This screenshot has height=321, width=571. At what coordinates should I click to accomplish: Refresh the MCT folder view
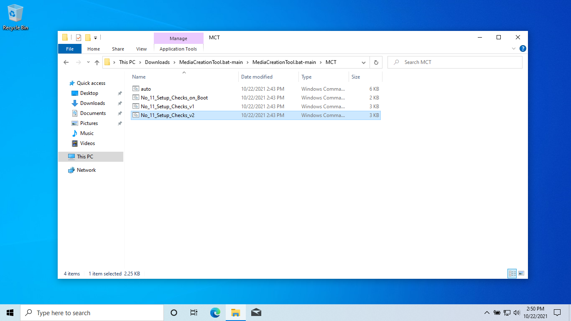pyautogui.click(x=376, y=62)
